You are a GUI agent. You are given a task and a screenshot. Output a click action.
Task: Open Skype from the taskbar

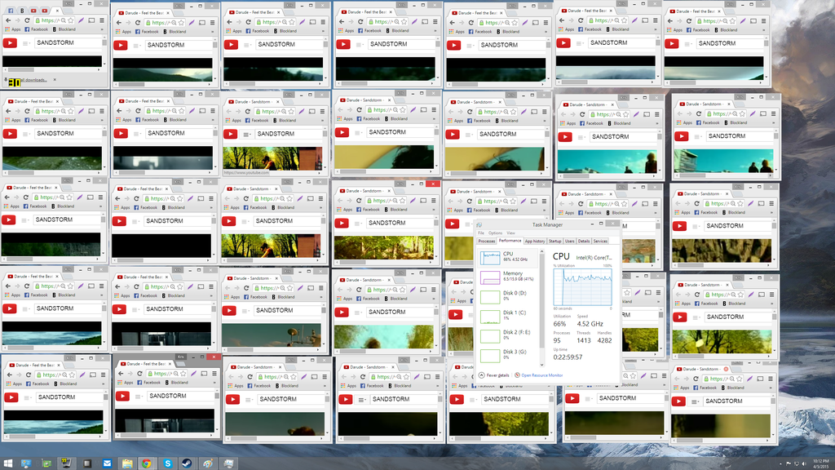coord(167,463)
